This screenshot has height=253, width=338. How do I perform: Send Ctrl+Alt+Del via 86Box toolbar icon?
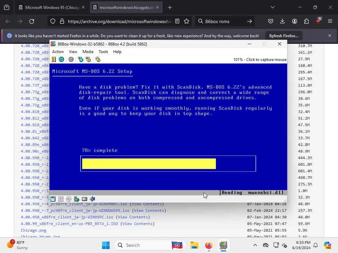[81, 59]
